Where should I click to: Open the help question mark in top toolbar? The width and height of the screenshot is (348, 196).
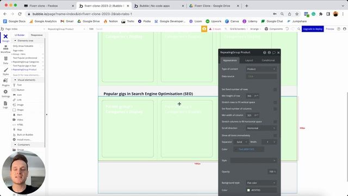coord(339,29)
